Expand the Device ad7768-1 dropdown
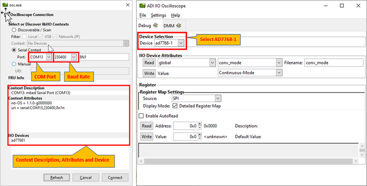The height and width of the screenshot is (186, 367). [182, 43]
